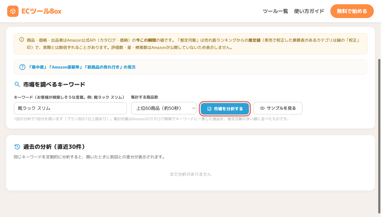
Task: Click the chart icon in 市場を分析する
Action: 209,109
